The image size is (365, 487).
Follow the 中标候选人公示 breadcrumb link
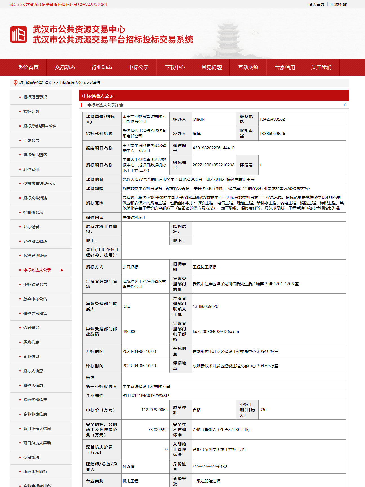pos(73,83)
